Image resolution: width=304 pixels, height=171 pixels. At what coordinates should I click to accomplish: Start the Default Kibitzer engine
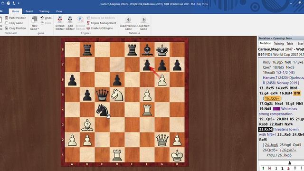tap(60, 23)
